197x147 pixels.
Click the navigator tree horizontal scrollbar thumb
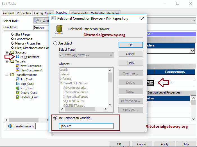24,120
